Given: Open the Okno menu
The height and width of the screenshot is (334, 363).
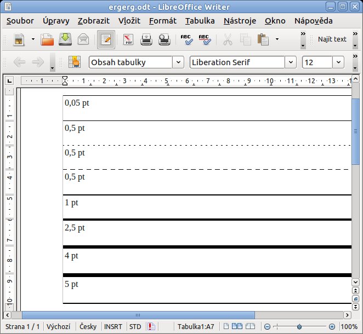Looking at the screenshot, I should (x=275, y=21).
